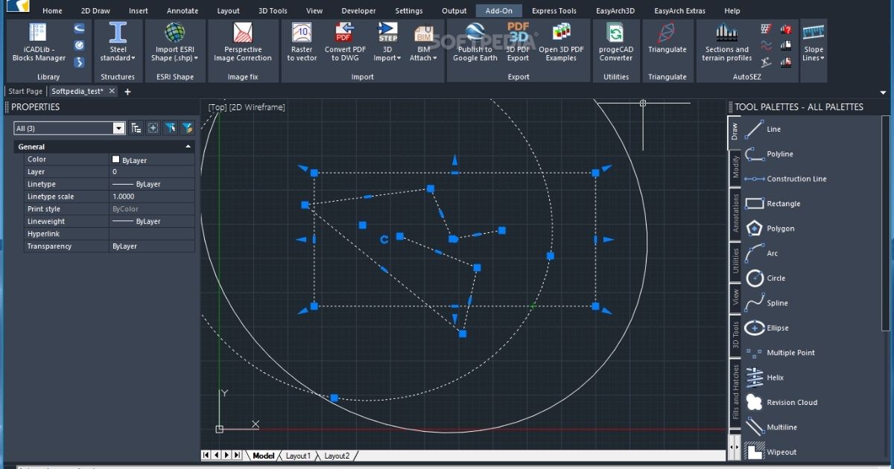894x469 pixels.
Task: Switch to the 3D Tools tab
Action: coord(273,11)
